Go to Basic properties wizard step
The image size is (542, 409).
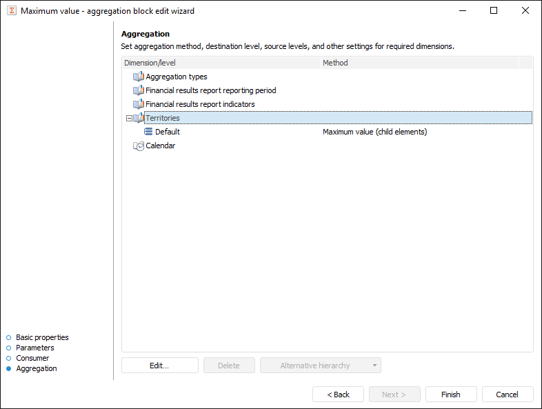pos(42,337)
